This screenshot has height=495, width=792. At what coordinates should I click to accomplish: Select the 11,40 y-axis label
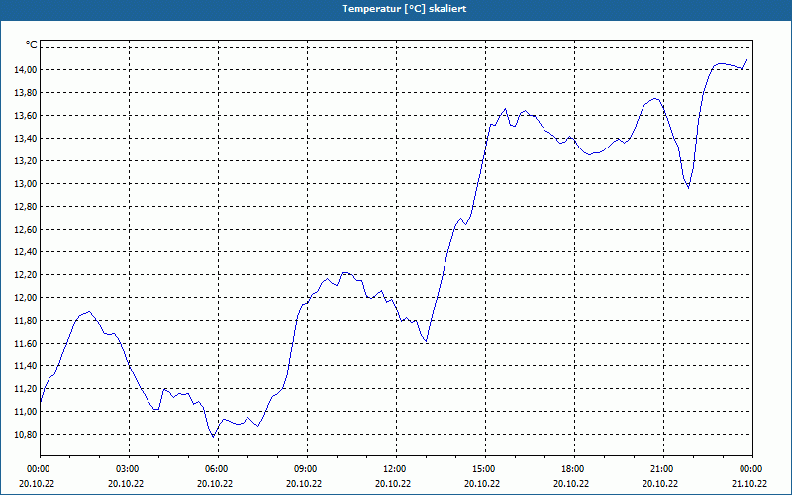point(24,366)
